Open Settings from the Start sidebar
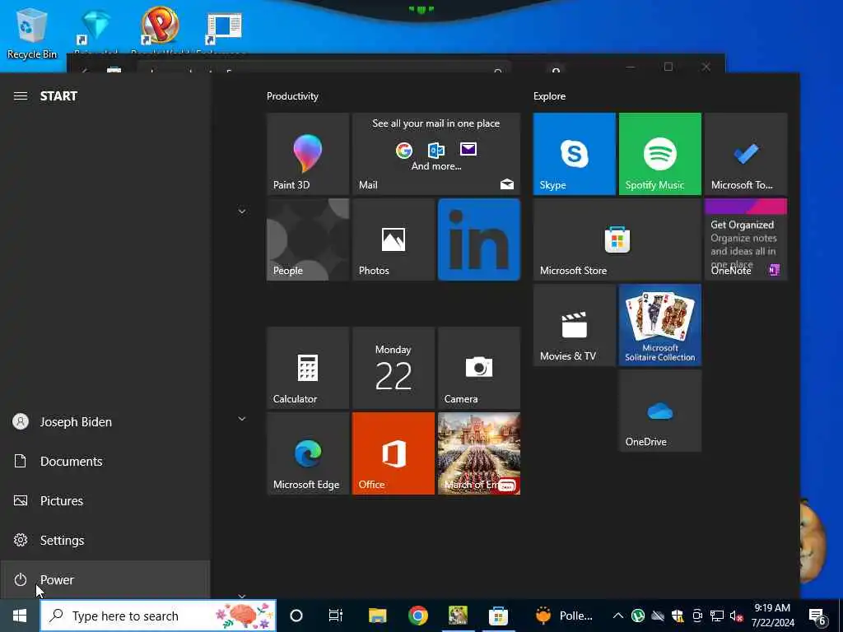Screen dimensions: 843x632 click(x=105, y=540)
